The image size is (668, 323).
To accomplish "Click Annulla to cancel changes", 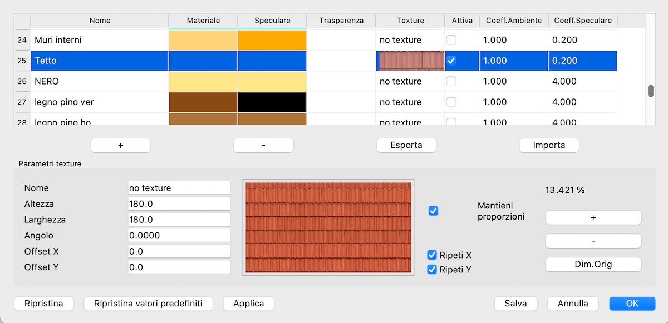I will coord(573,304).
